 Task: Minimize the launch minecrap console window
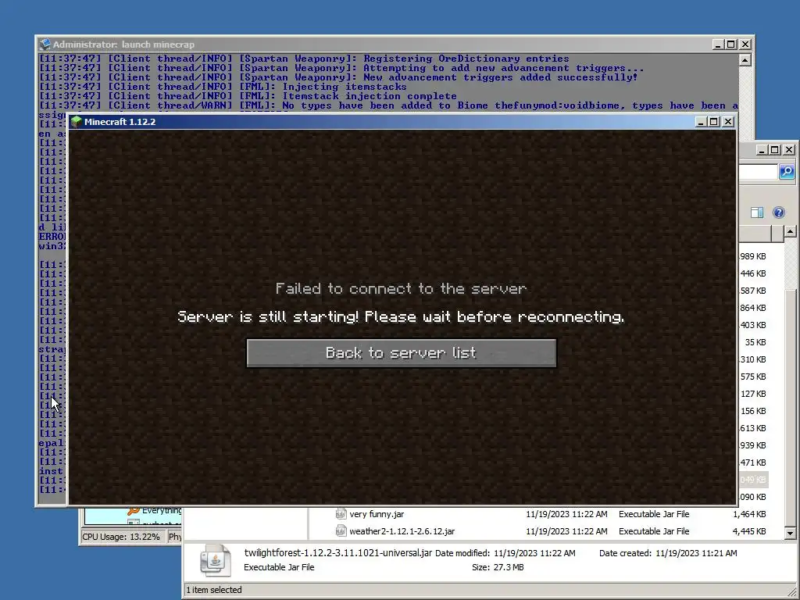(718, 45)
